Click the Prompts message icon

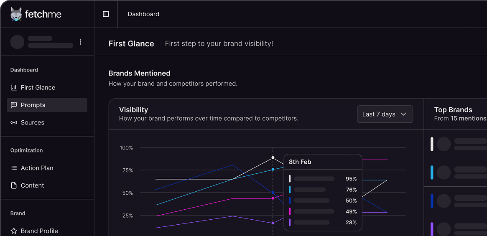click(14, 105)
